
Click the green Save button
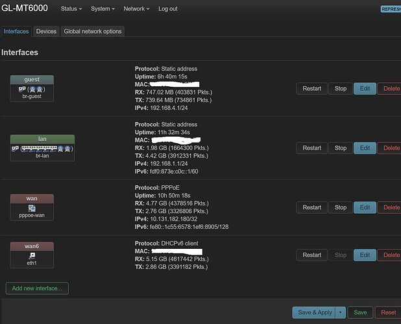[360, 312]
